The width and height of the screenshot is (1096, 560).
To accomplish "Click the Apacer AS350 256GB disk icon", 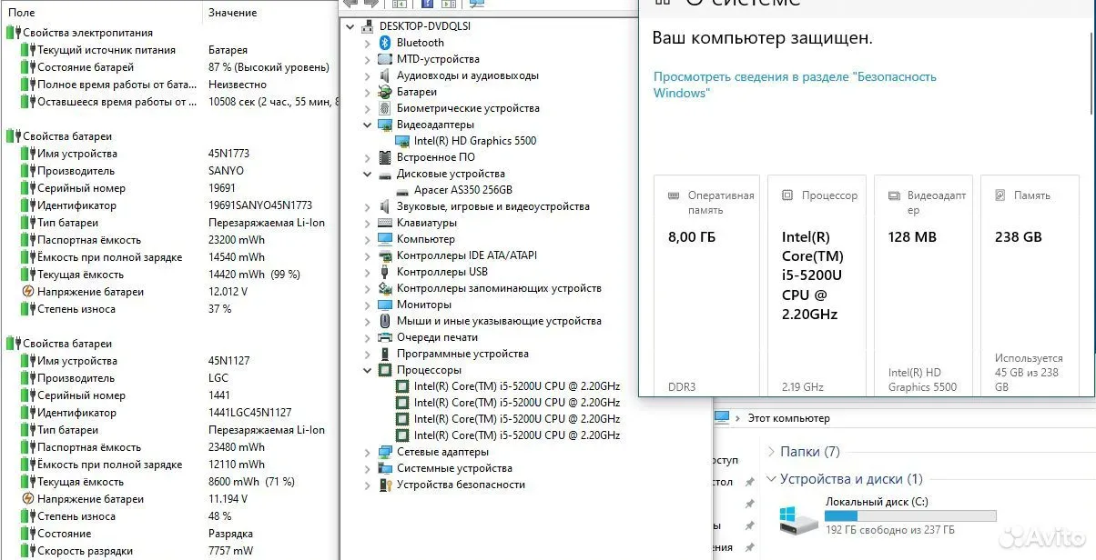I will [402, 190].
